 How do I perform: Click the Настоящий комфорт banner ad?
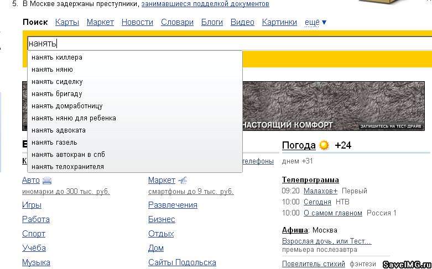tap(334, 106)
